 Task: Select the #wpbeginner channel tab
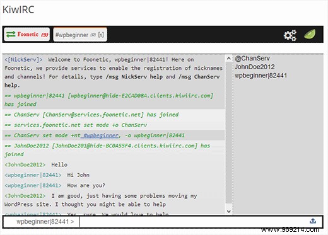(x=80, y=35)
